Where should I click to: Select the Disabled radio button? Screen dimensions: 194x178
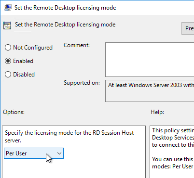[8, 75]
